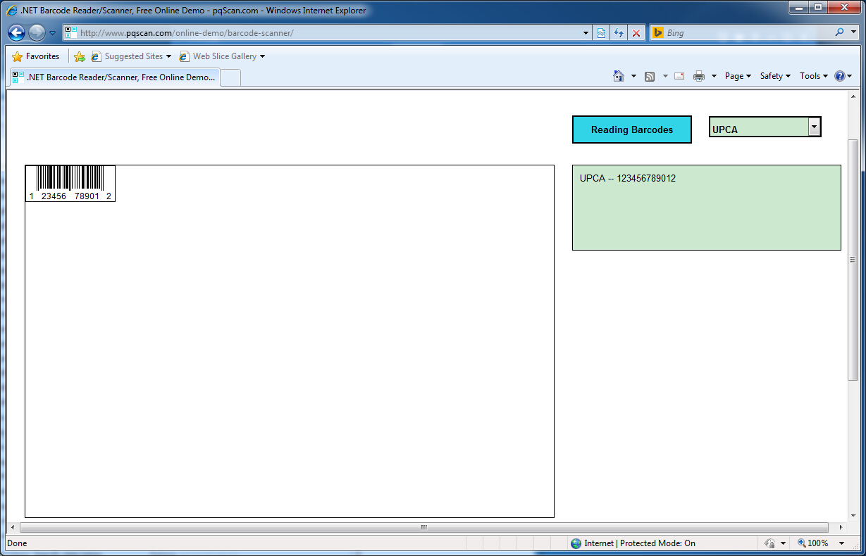Click the Print icon
The image size is (866, 556).
tap(699, 76)
